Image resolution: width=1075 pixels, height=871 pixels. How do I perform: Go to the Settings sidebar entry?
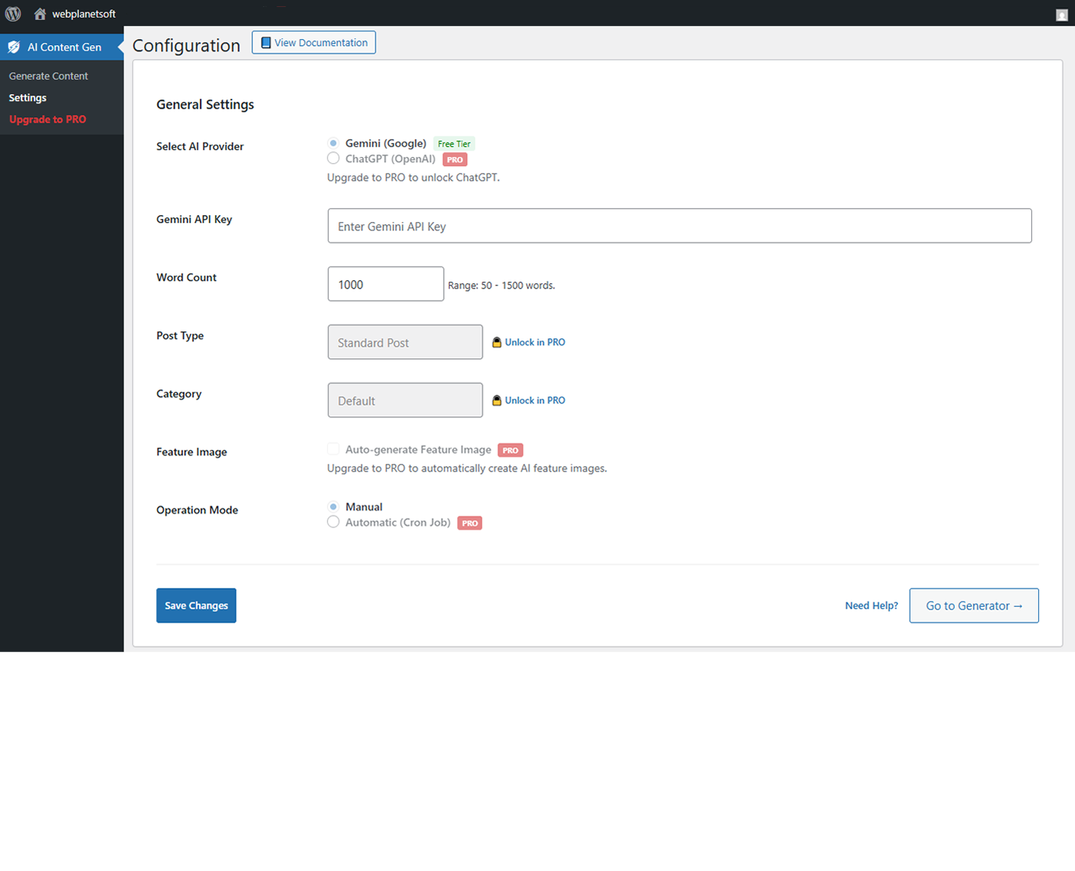(28, 97)
